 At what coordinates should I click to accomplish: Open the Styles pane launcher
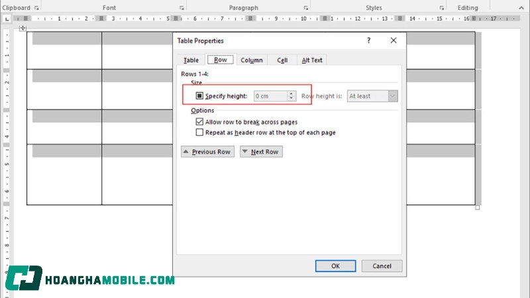point(441,8)
